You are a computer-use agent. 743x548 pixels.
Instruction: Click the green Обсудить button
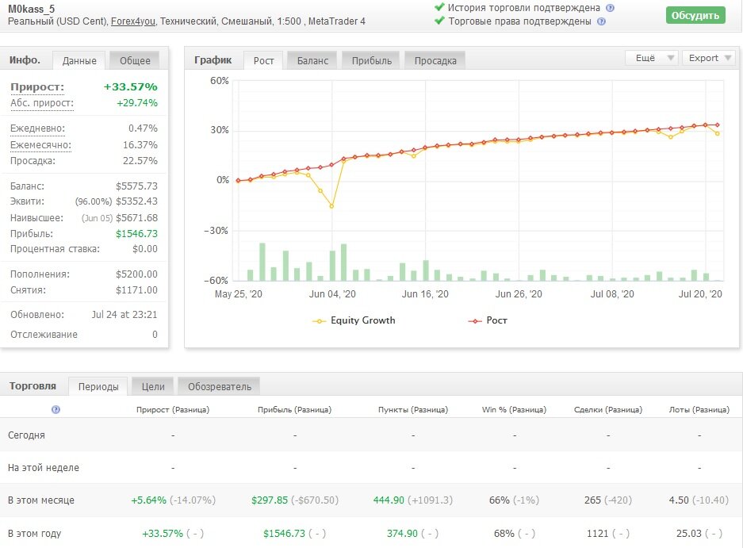pos(695,15)
